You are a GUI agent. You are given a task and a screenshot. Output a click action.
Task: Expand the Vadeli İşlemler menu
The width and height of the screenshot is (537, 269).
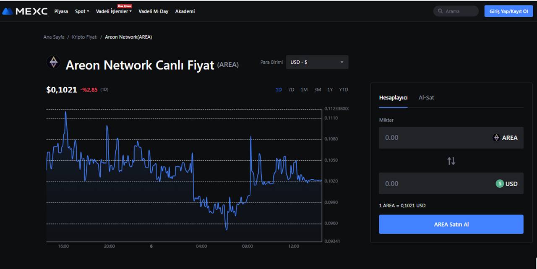114,11
